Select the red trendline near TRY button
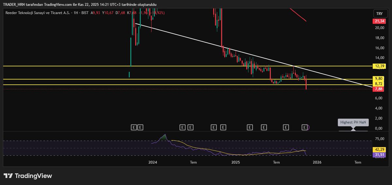The image size is (392, 185). pos(298,15)
